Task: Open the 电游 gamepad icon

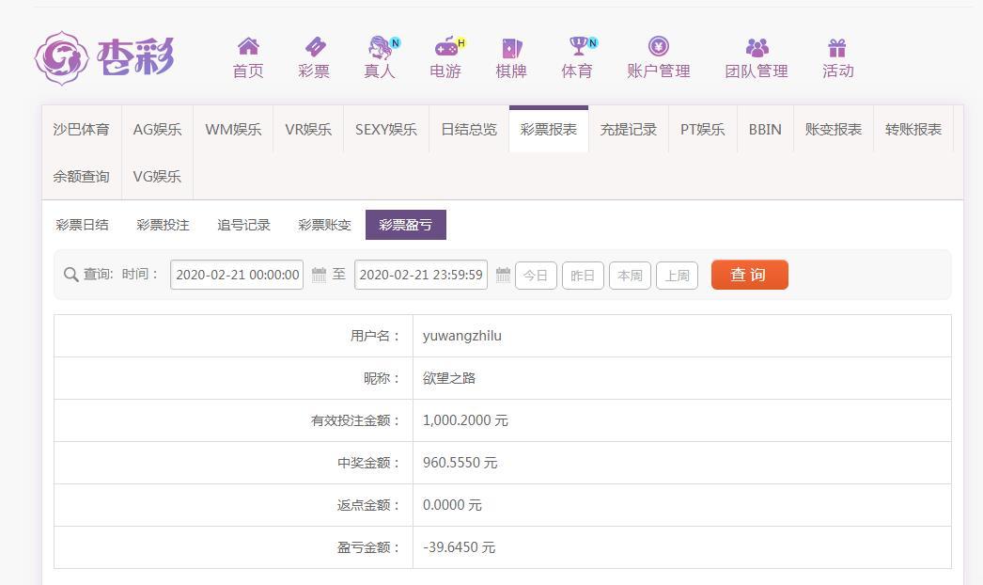Action: pos(446,46)
